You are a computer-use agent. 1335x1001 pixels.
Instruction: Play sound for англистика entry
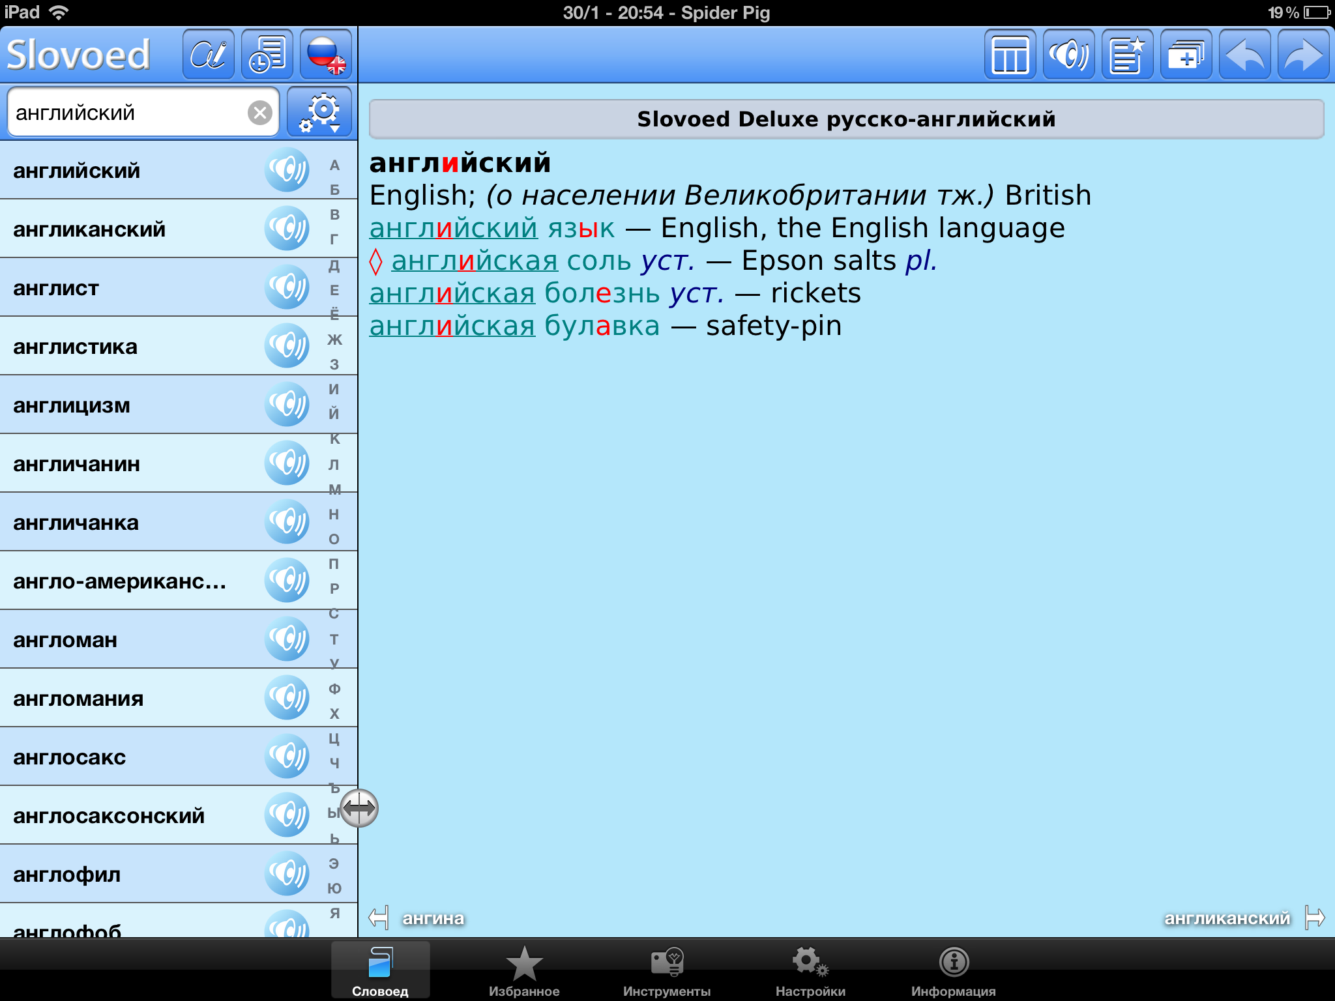(x=287, y=346)
